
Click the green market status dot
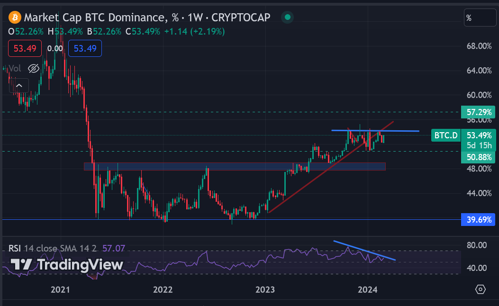(287, 17)
